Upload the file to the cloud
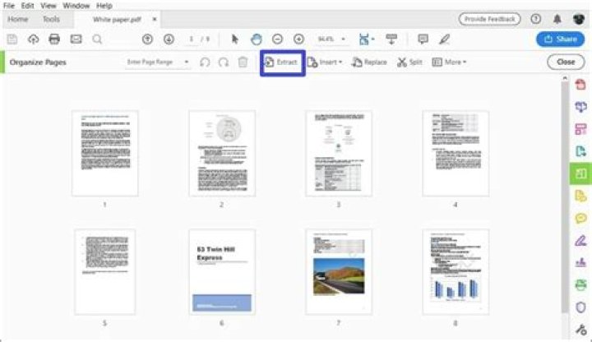Viewport: 592px width, 342px height. pyautogui.click(x=33, y=39)
